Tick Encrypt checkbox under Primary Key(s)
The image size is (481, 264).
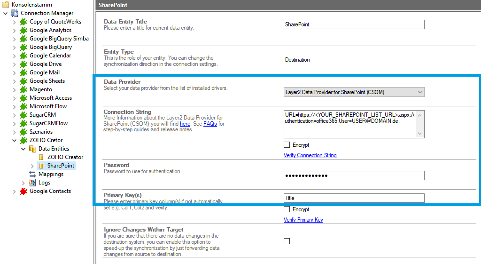pos(287,209)
